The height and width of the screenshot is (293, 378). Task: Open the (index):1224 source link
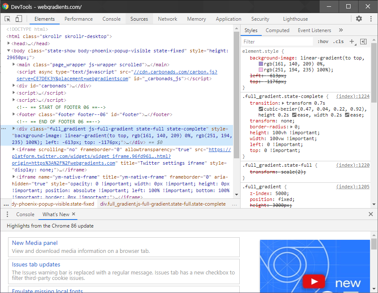[353, 96]
